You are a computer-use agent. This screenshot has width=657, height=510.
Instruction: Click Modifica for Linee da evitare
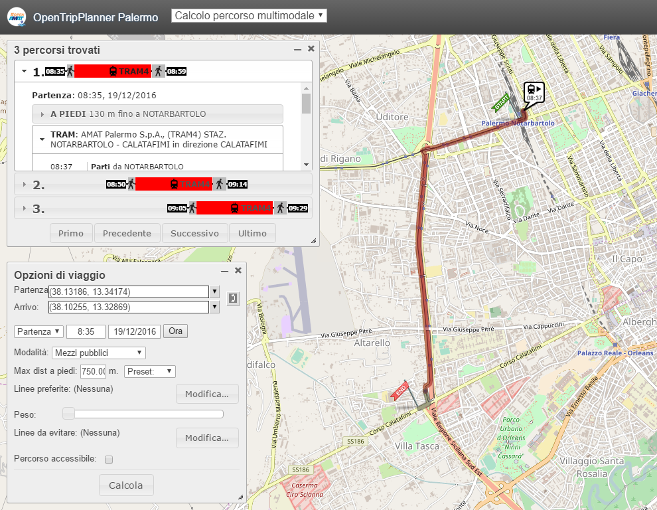(207, 438)
